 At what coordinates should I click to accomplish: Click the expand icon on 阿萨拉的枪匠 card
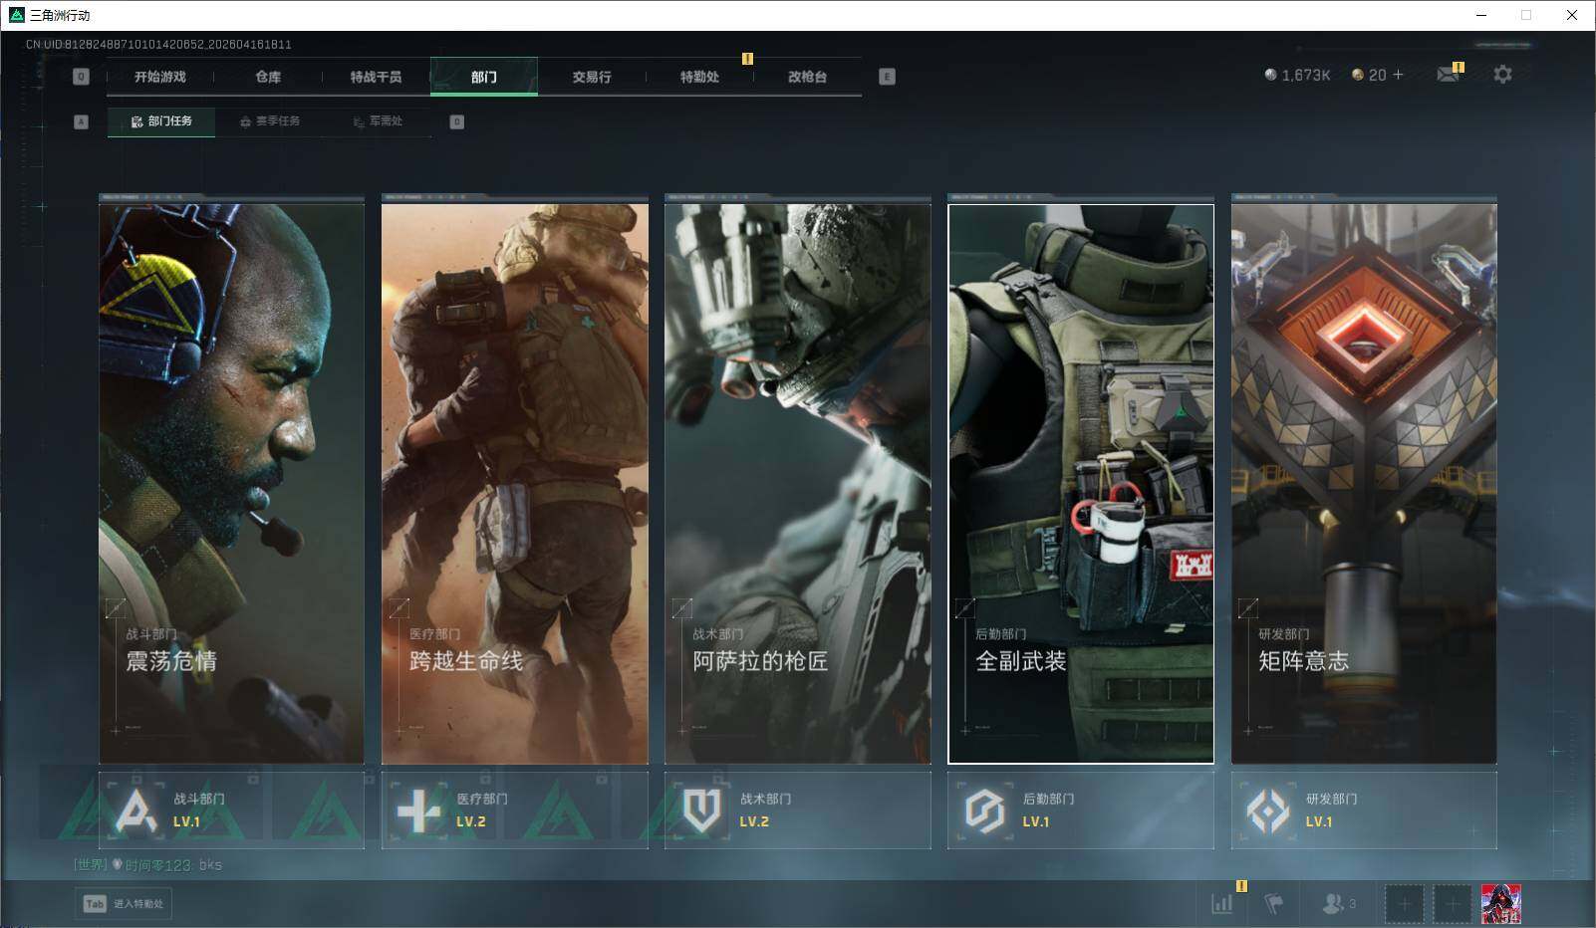coord(681,607)
